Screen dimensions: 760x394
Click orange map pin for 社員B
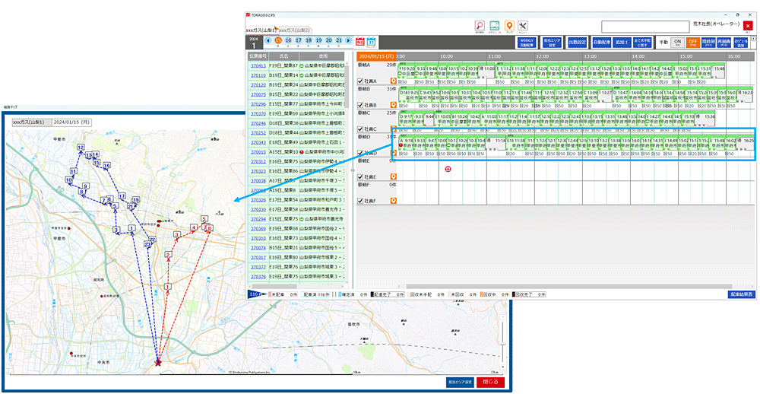click(394, 104)
